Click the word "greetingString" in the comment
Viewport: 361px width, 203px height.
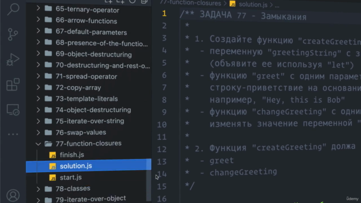(x=304, y=53)
